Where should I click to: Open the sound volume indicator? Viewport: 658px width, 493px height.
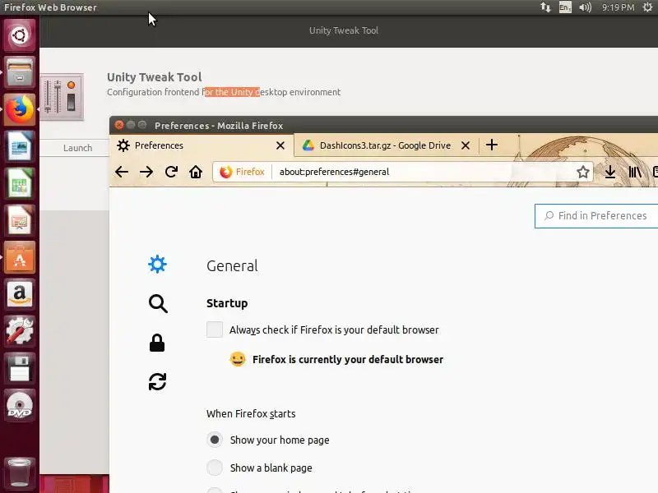586,7
